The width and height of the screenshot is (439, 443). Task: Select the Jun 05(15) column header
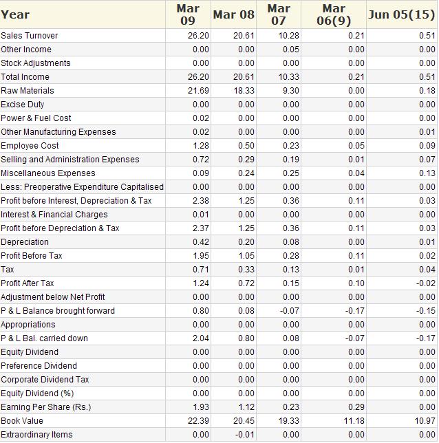point(402,14)
